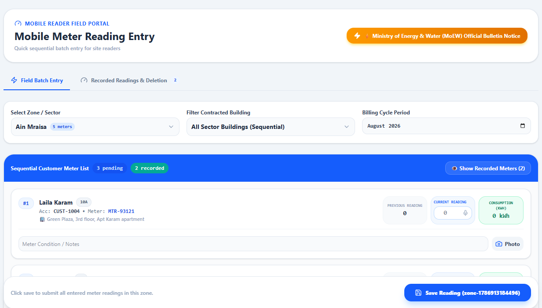This screenshot has height=308, width=542.
Task: Click the Billing Cycle Period month field
Action: click(447, 126)
